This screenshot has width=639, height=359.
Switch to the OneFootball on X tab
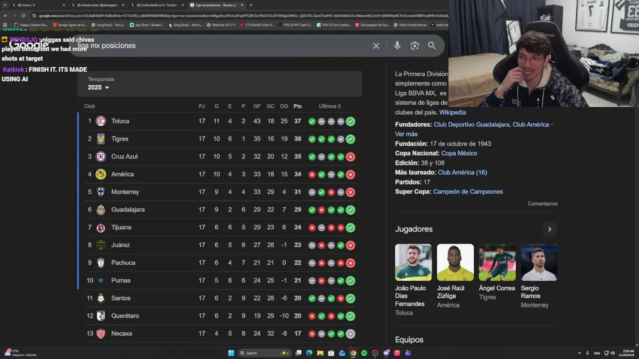click(157, 5)
